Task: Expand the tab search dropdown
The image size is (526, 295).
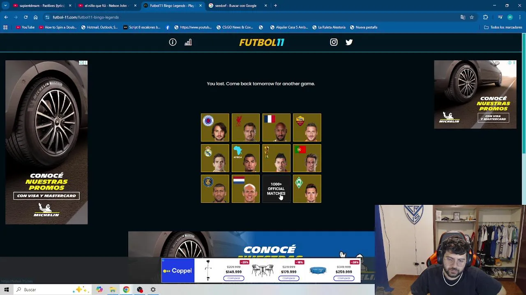Action: point(5,6)
